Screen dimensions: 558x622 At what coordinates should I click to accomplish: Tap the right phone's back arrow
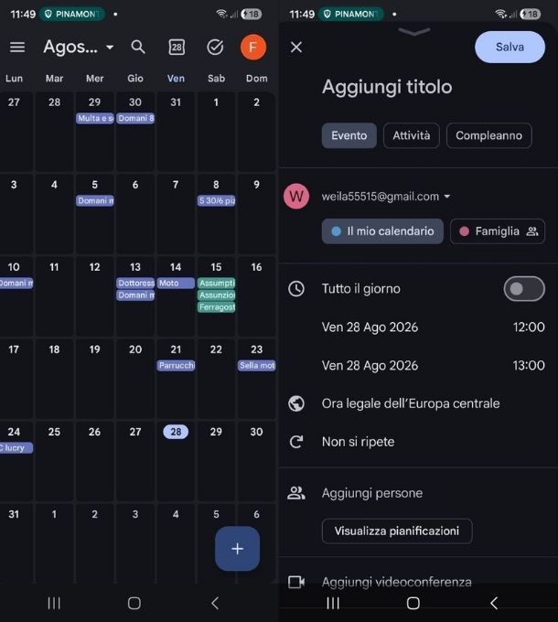tap(494, 604)
